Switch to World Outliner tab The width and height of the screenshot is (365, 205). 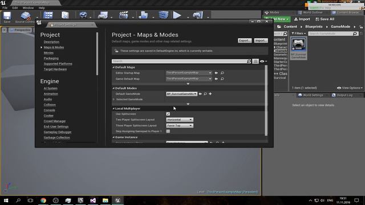click(x=313, y=13)
